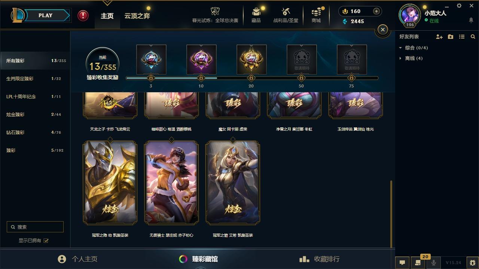
Task: Click the red alert exclamation icon
Action: click(x=83, y=16)
